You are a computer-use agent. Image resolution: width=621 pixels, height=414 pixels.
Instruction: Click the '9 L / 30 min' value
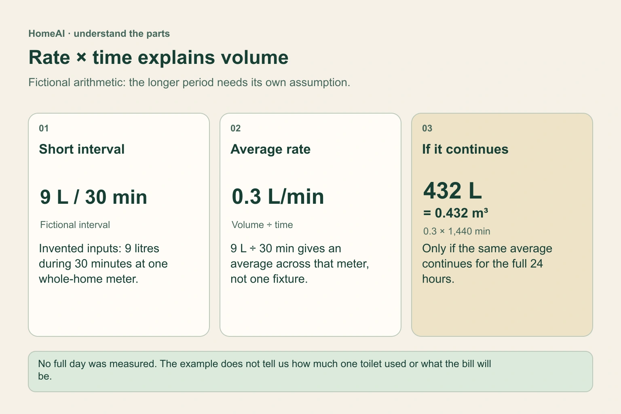pos(93,197)
